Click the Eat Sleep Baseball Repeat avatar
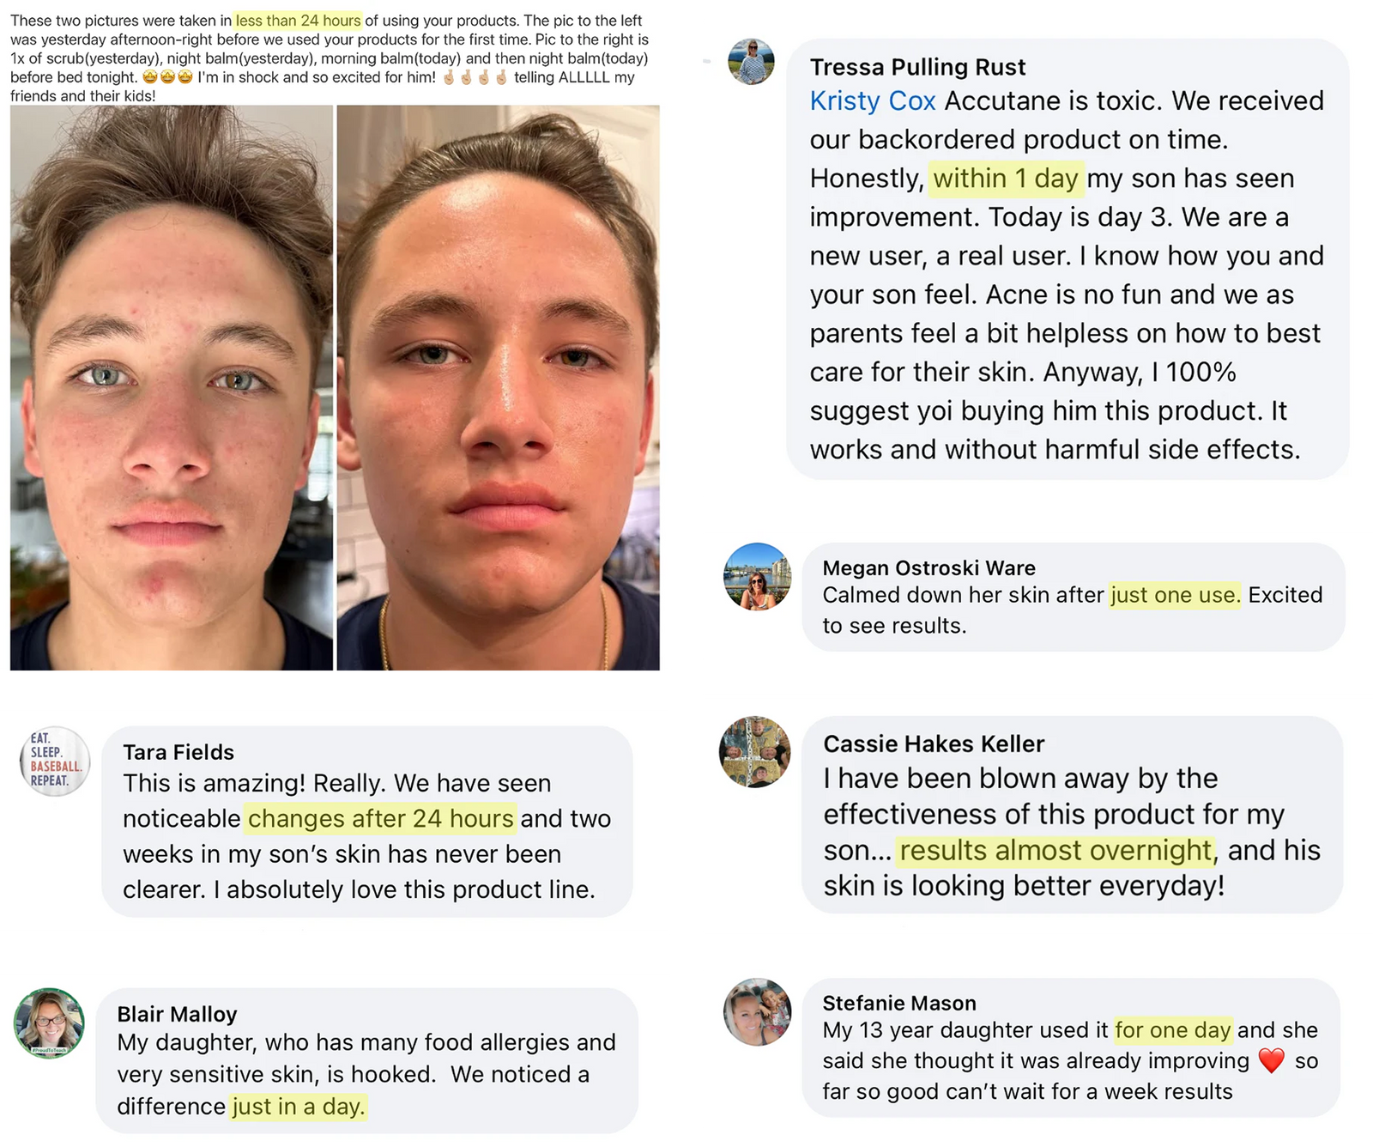Viewport: 1373px width, 1147px height. (55, 761)
